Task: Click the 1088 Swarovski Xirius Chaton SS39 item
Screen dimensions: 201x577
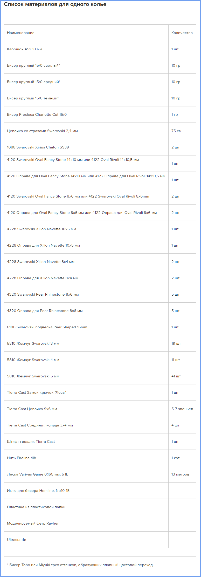Action: [38, 147]
